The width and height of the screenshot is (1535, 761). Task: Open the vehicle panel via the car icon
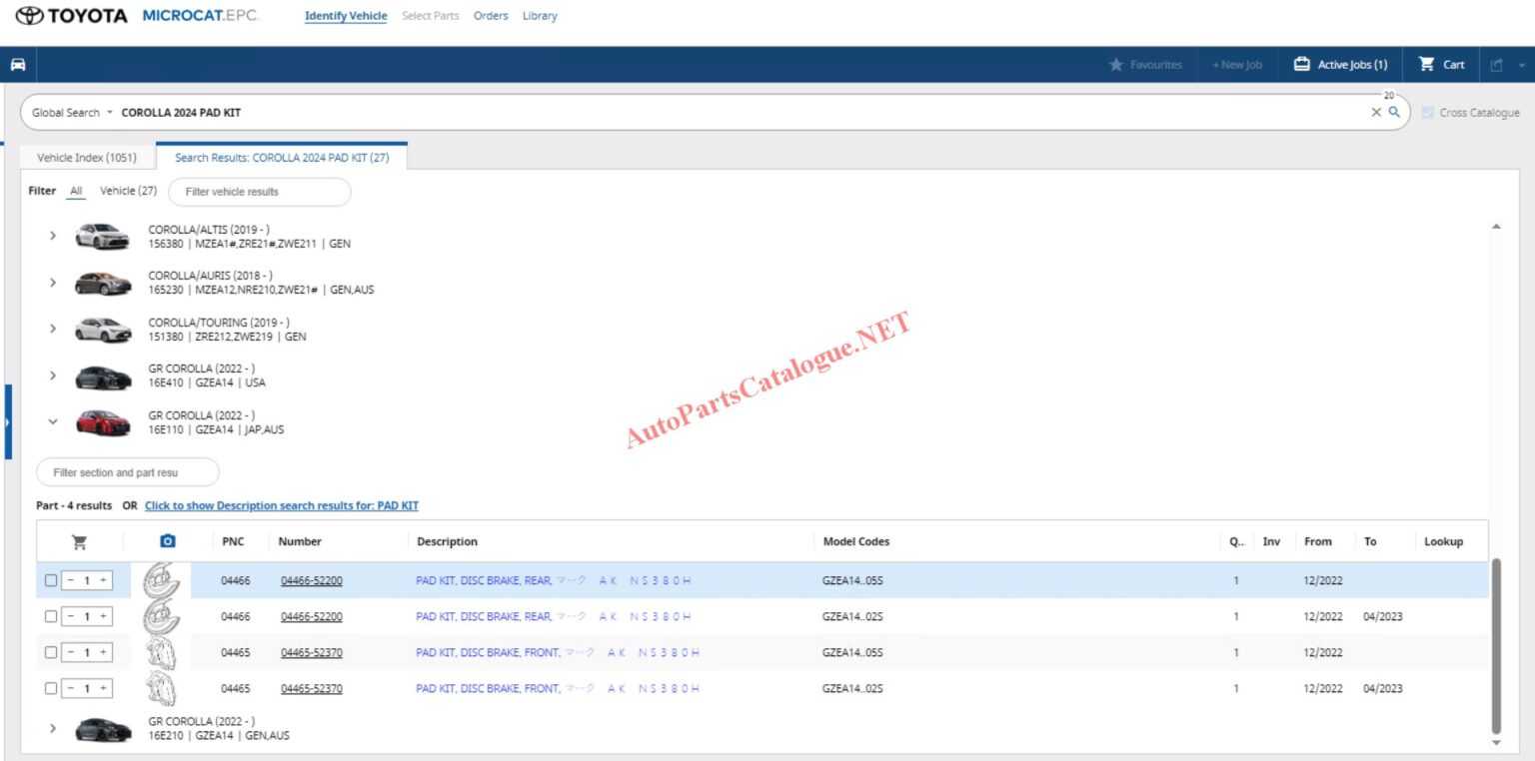(x=17, y=63)
